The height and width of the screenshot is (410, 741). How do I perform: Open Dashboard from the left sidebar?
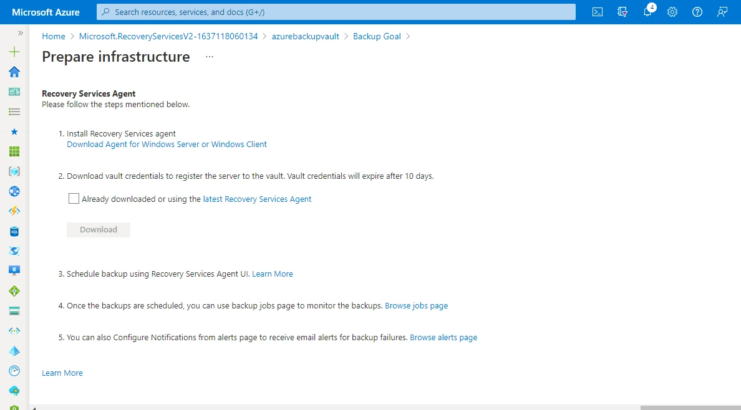coord(14,92)
